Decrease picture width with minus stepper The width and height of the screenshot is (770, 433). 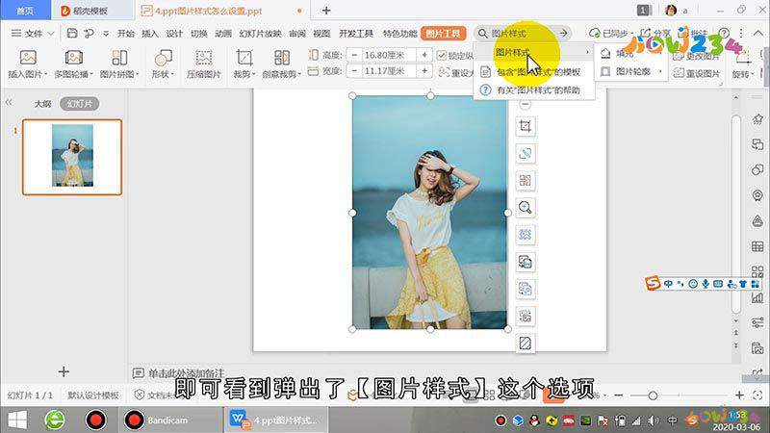353,71
